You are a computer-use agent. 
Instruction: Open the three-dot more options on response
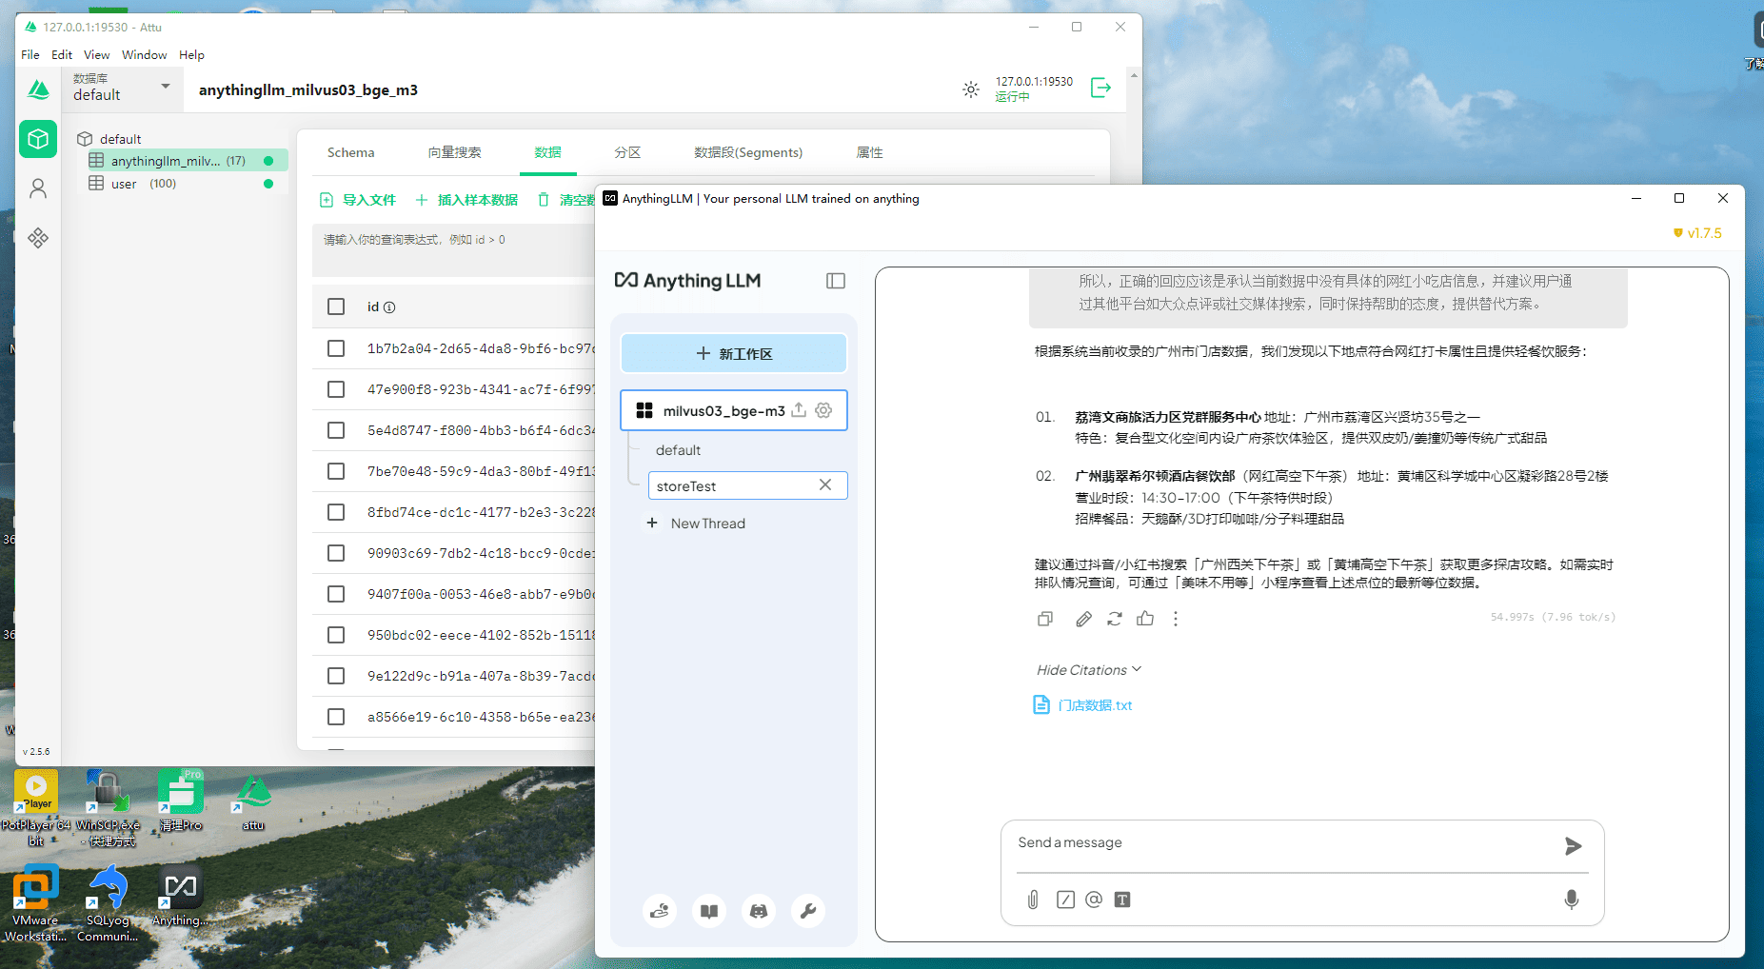1176,619
